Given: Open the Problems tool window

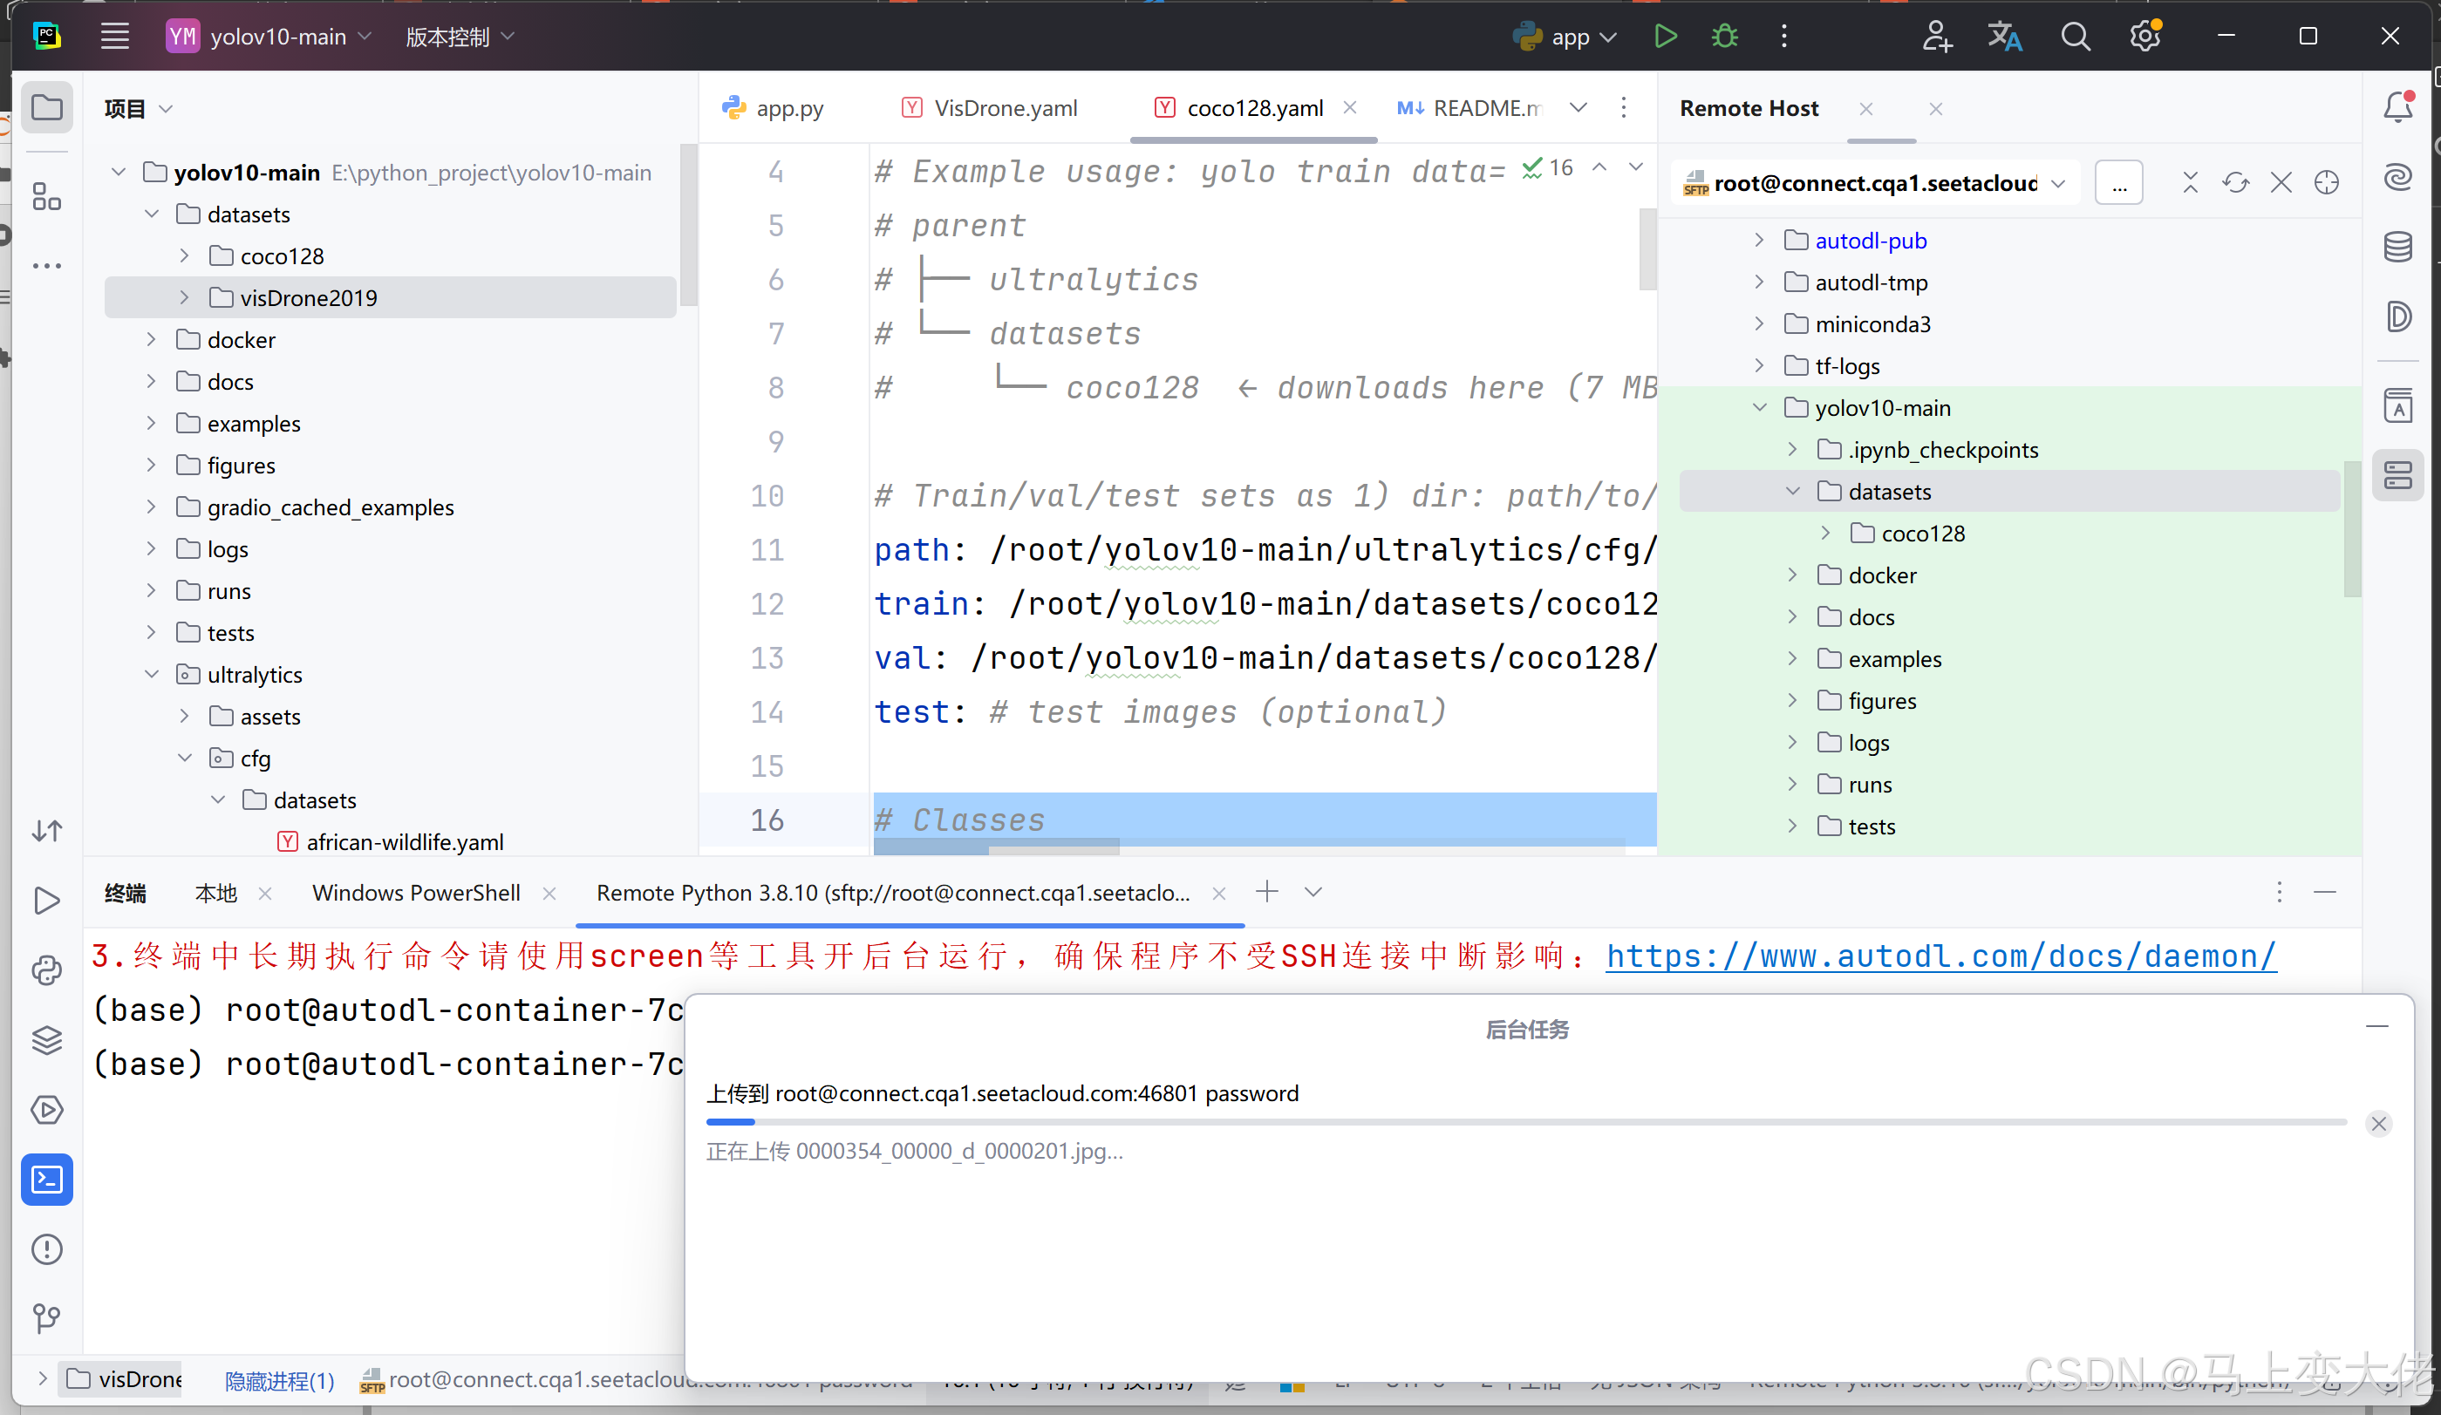Looking at the screenshot, I should click(x=47, y=1248).
